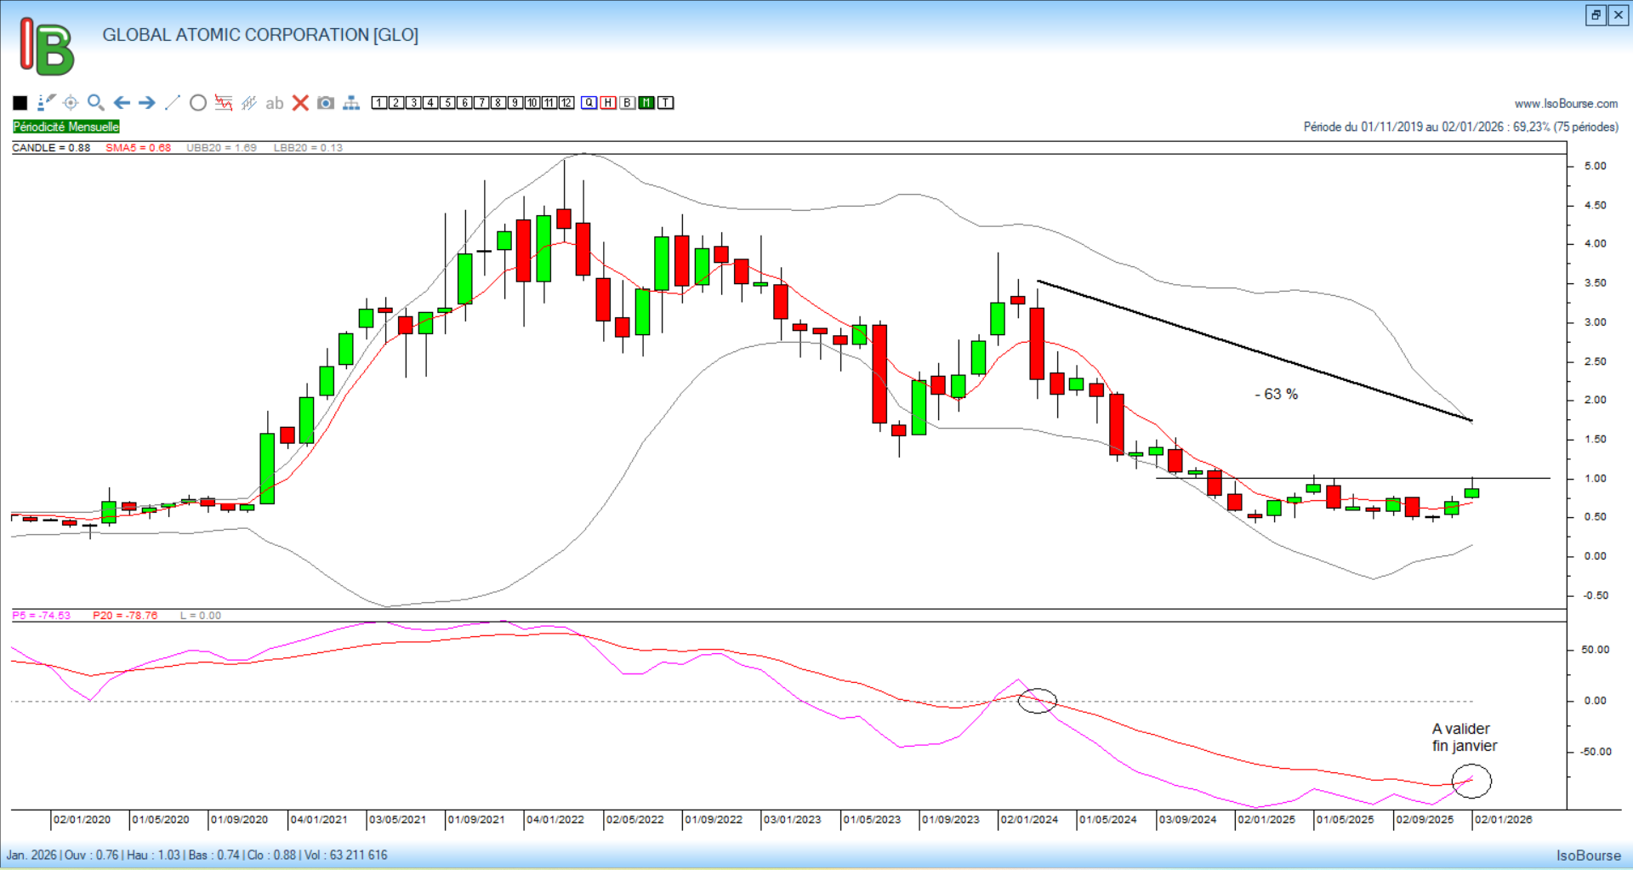The height and width of the screenshot is (870, 1633).
Task: Click the black square color icon
Action: (20, 103)
